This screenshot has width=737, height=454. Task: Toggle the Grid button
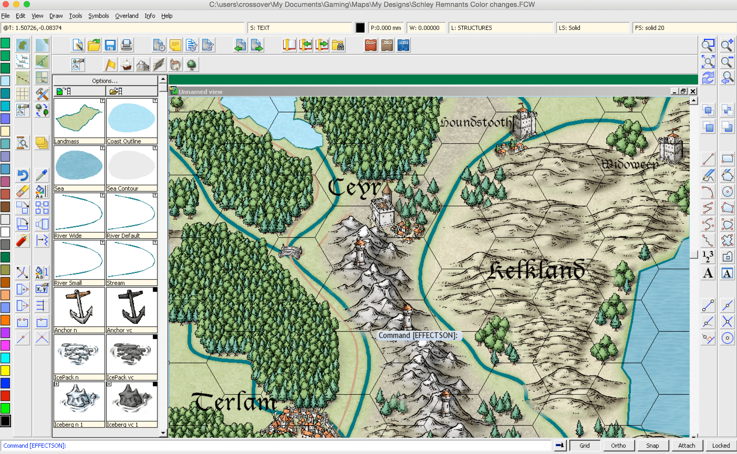click(x=584, y=446)
